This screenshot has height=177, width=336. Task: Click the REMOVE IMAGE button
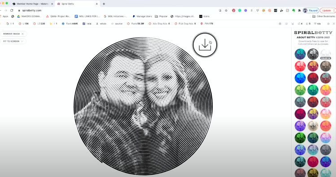click(13, 34)
